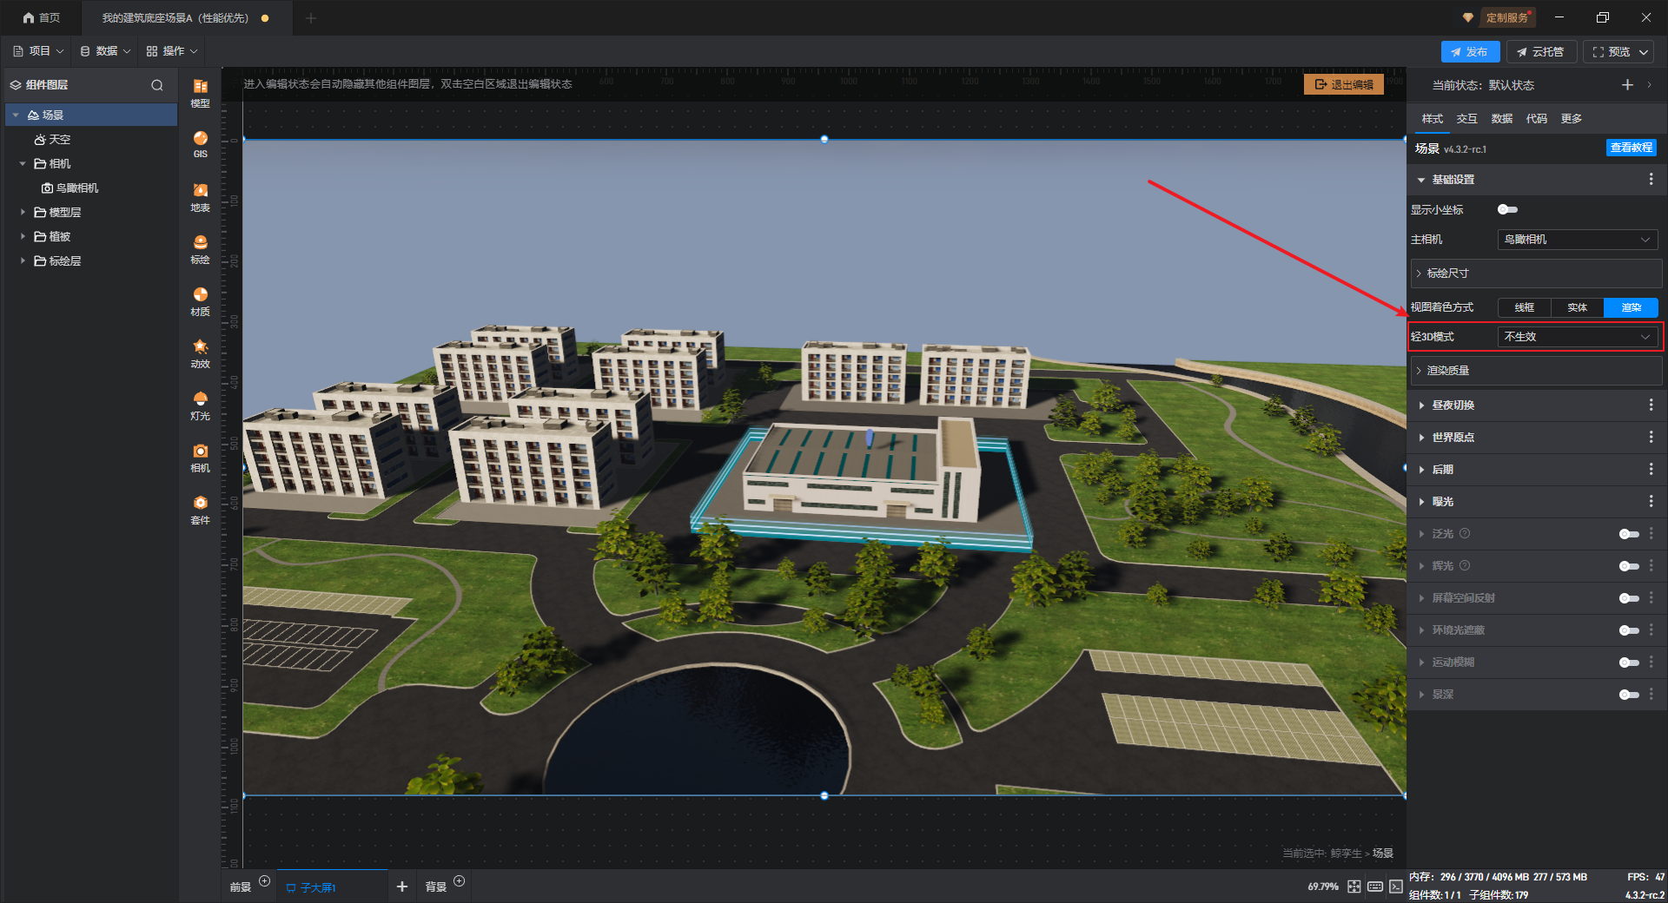Select 线框 wireframe shading mode

(x=1524, y=307)
